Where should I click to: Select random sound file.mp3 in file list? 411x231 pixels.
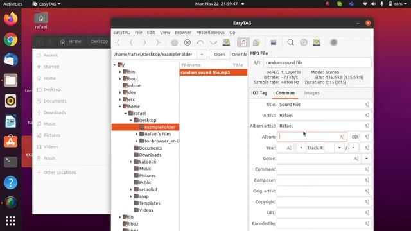tap(213, 73)
